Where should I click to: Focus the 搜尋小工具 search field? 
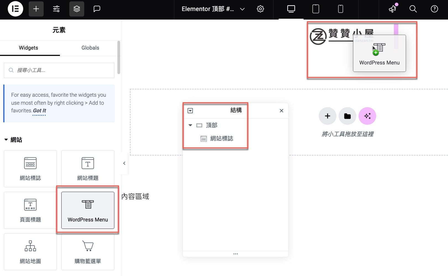click(59, 70)
